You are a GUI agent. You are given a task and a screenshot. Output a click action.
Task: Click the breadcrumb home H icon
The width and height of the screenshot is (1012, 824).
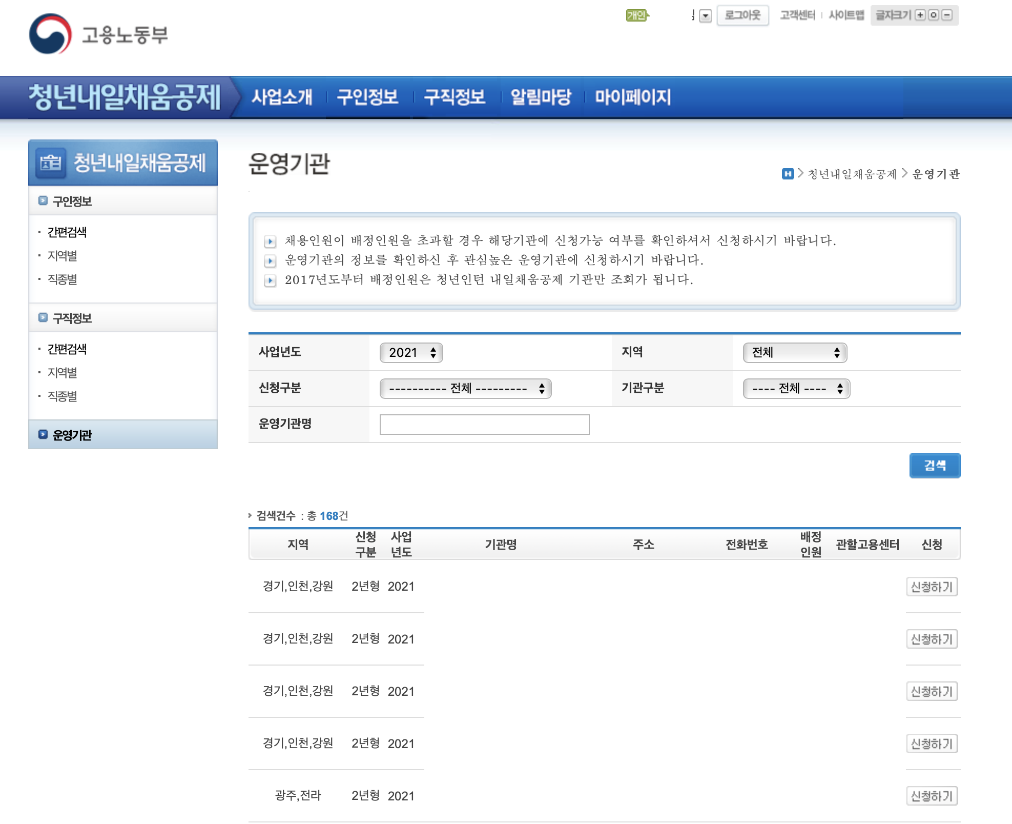point(788,174)
